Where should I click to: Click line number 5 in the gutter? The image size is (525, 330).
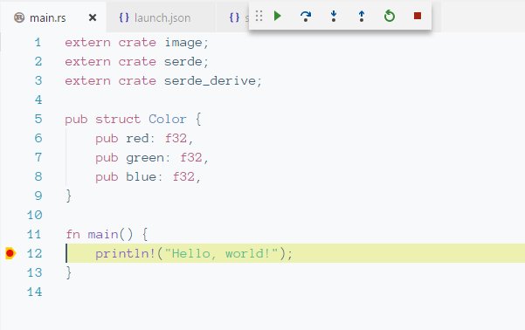coord(38,119)
